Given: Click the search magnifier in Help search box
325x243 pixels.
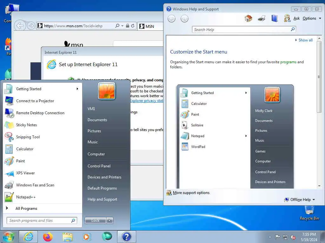Looking at the screenshot, I should pyautogui.click(x=293, y=29).
